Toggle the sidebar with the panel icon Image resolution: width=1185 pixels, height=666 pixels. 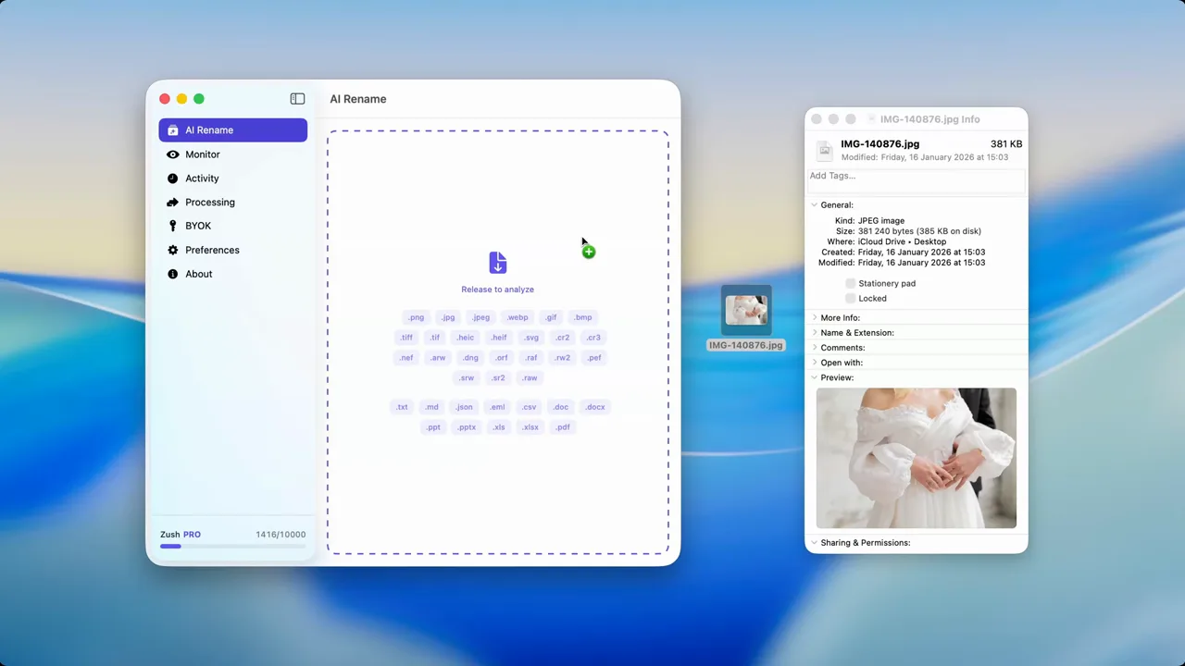[x=297, y=99]
